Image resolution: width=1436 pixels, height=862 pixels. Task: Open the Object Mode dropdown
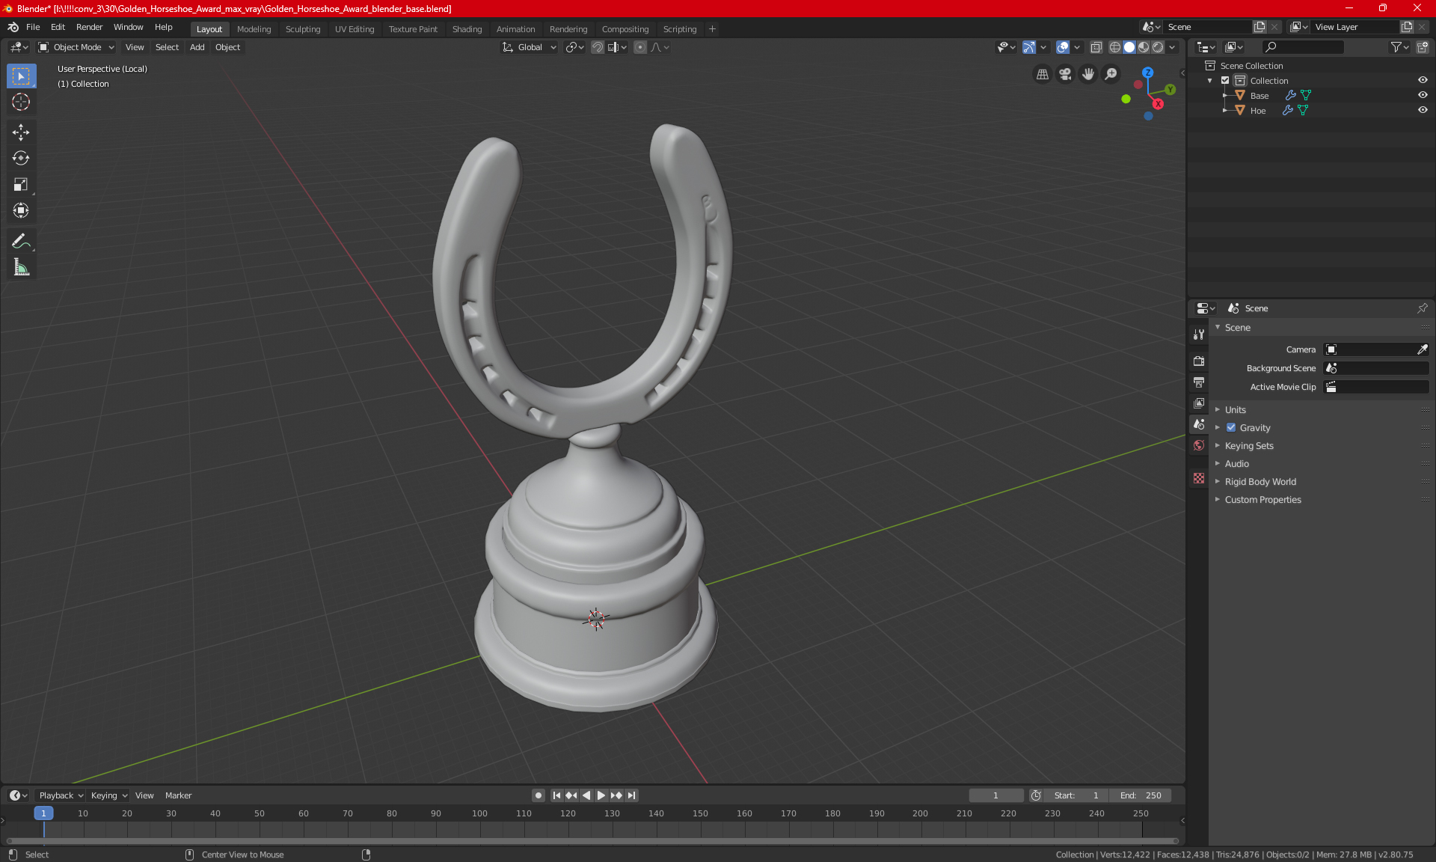tap(76, 47)
